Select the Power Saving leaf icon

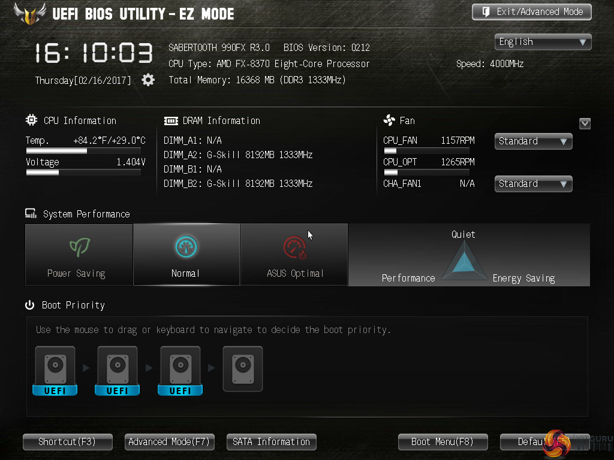click(x=80, y=247)
